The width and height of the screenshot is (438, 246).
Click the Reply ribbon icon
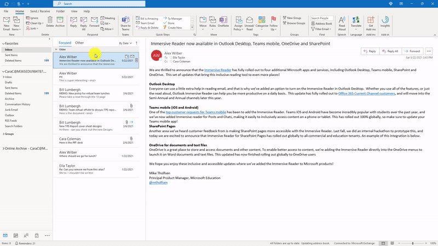coord(73,22)
